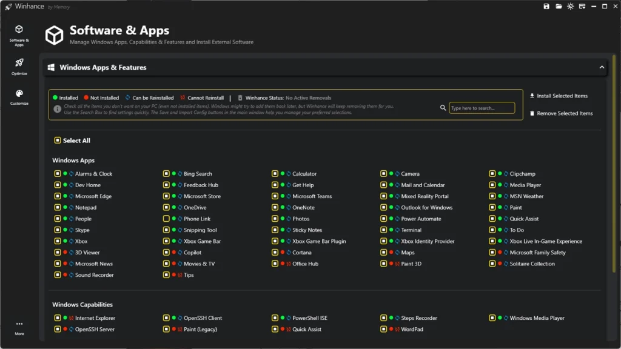Click the search magnifier icon

[443, 108]
